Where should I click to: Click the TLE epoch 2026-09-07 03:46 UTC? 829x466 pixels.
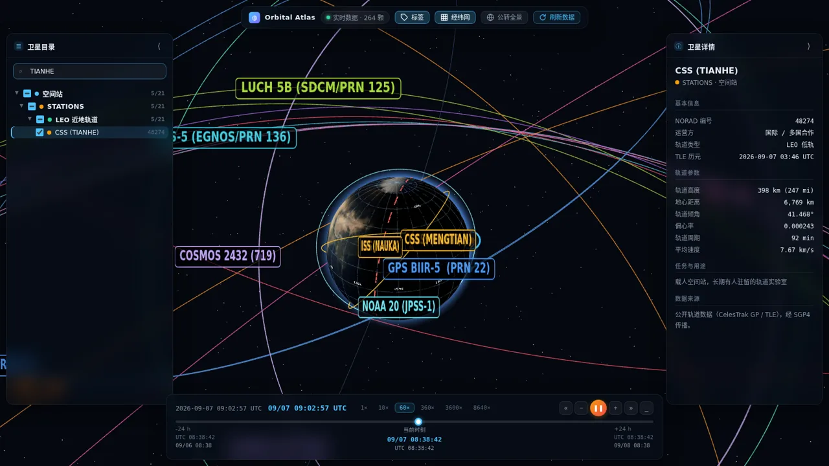pyautogui.click(x=777, y=157)
